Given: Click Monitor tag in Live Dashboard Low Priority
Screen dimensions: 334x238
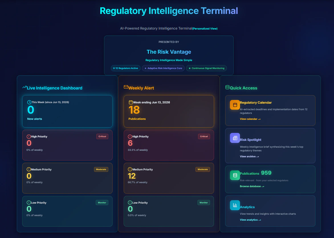Looking at the screenshot, I should pyautogui.click(x=102, y=202).
